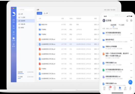This screenshot has width=135, height=94.
Task: Select the highlighted .doc file row
Action: pos(68,44)
